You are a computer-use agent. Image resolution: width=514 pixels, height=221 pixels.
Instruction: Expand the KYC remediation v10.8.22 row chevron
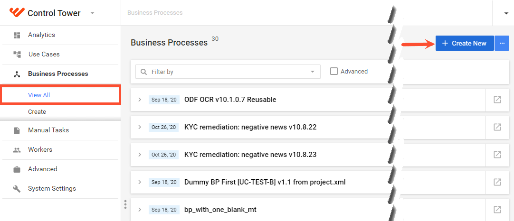click(x=140, y=127)
